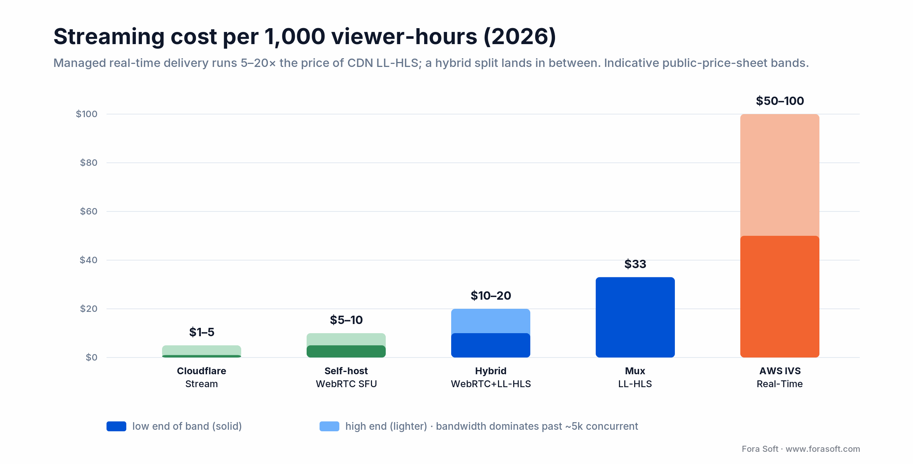Image resolution: width=913 pixels, height=464 pixels.
Task: Click the 'Cloudflare' category label
Action: tap(202, 371)
